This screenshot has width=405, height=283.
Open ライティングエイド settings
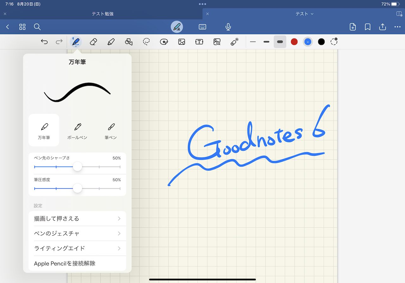[x=78, y=248]
